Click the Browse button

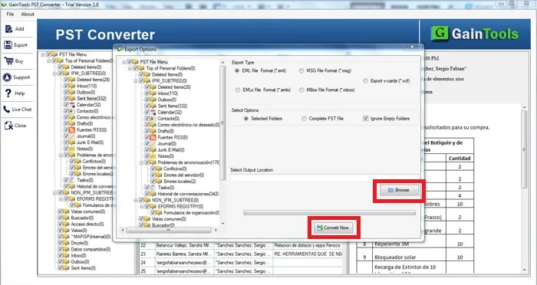[400, 190]
